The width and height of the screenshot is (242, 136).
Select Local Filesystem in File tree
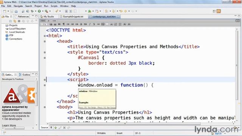click(x=17, y=29)
